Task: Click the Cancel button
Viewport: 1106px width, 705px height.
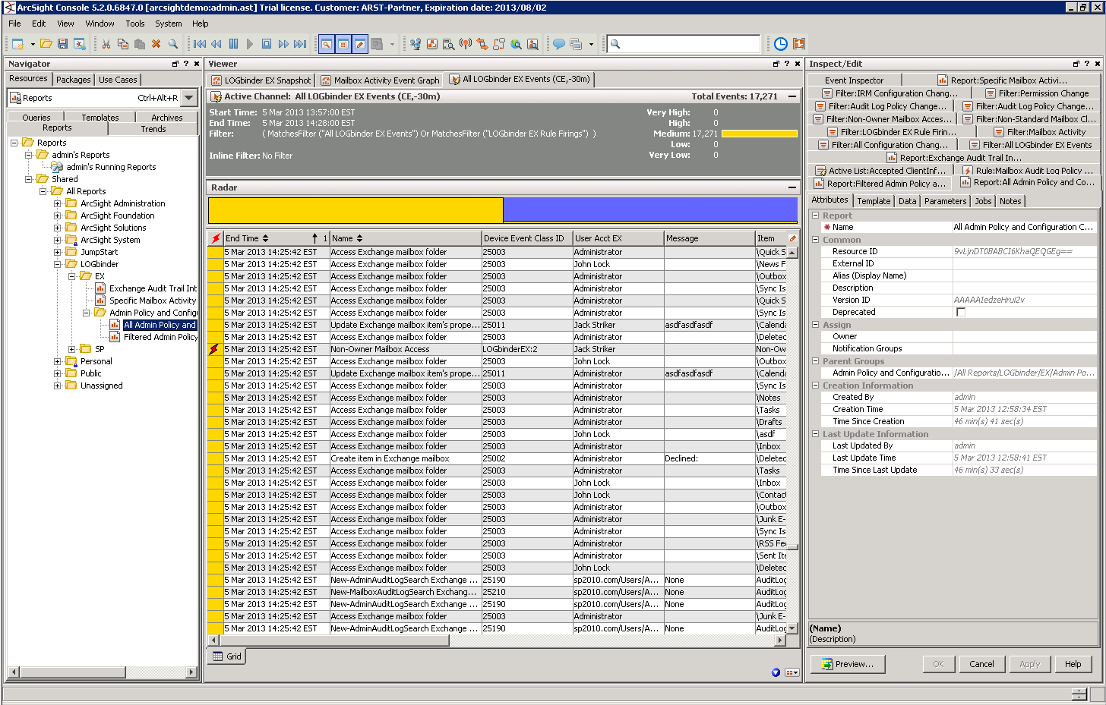Action: pyautogui.click(x=981, y=664)
